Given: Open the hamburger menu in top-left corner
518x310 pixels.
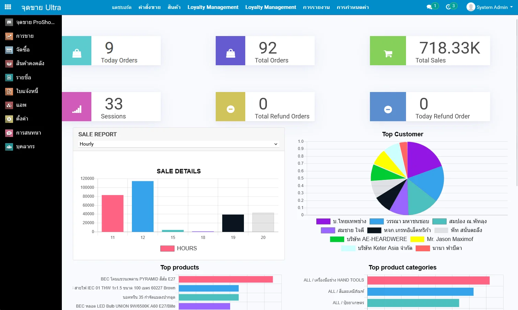Looking at the screenshot, I should pos(8,7).
